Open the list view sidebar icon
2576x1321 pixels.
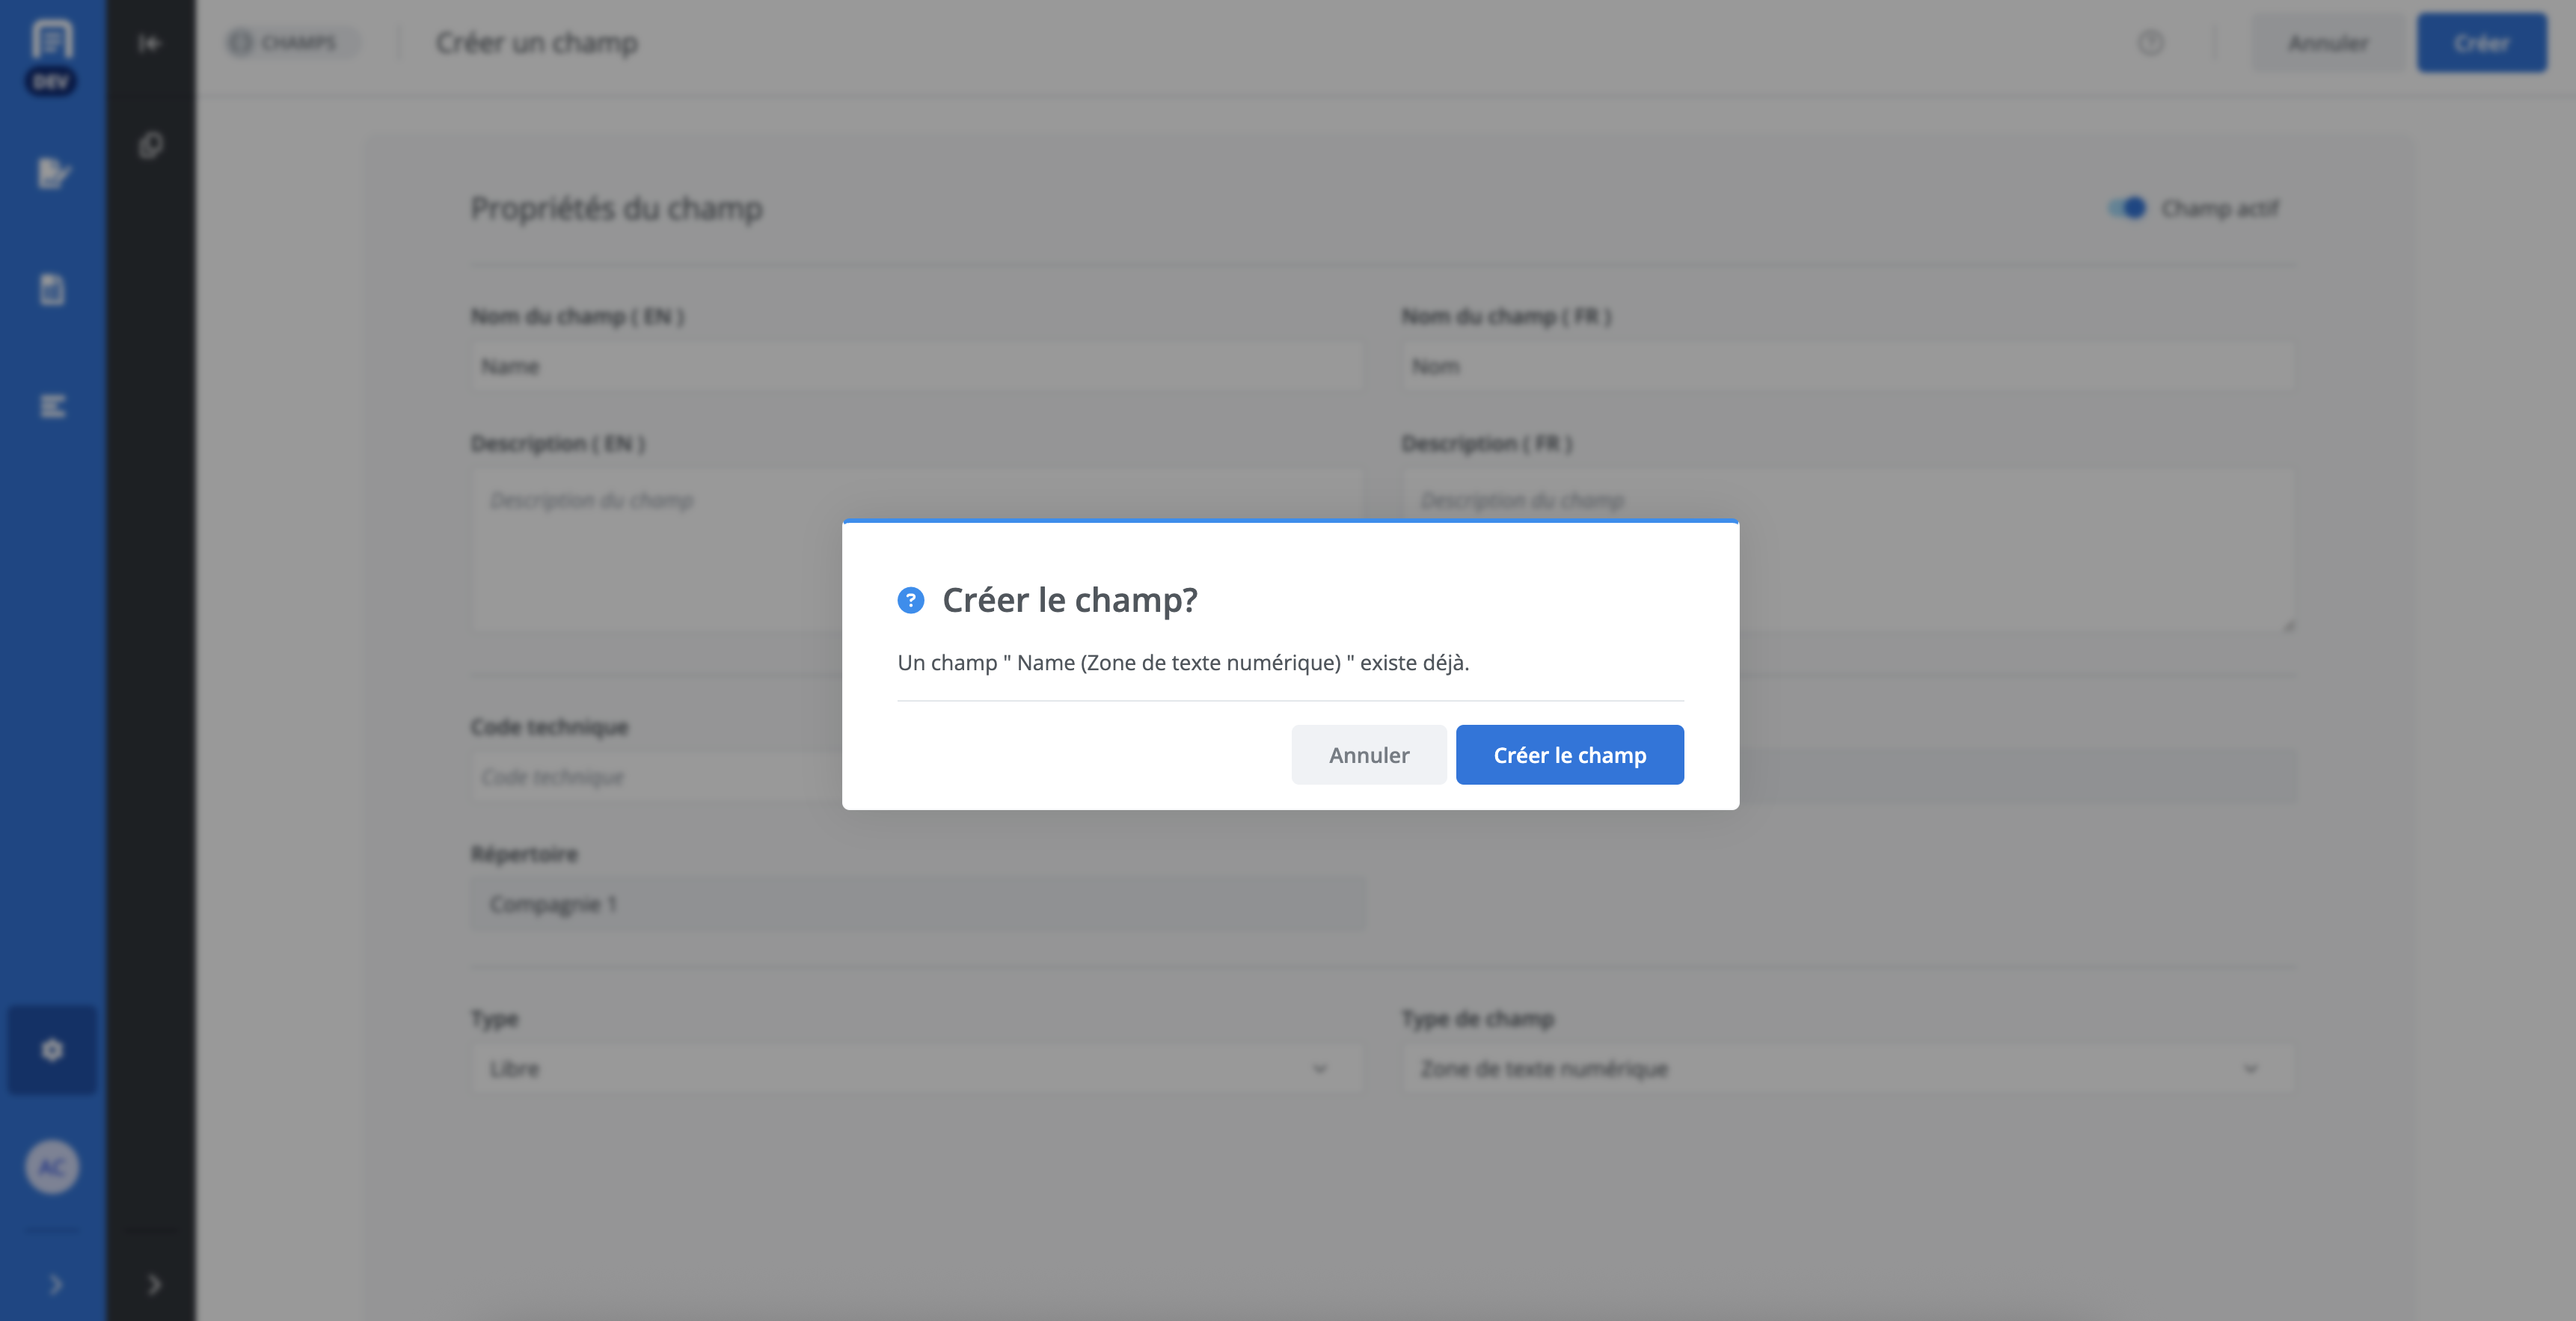click(52, 406)
